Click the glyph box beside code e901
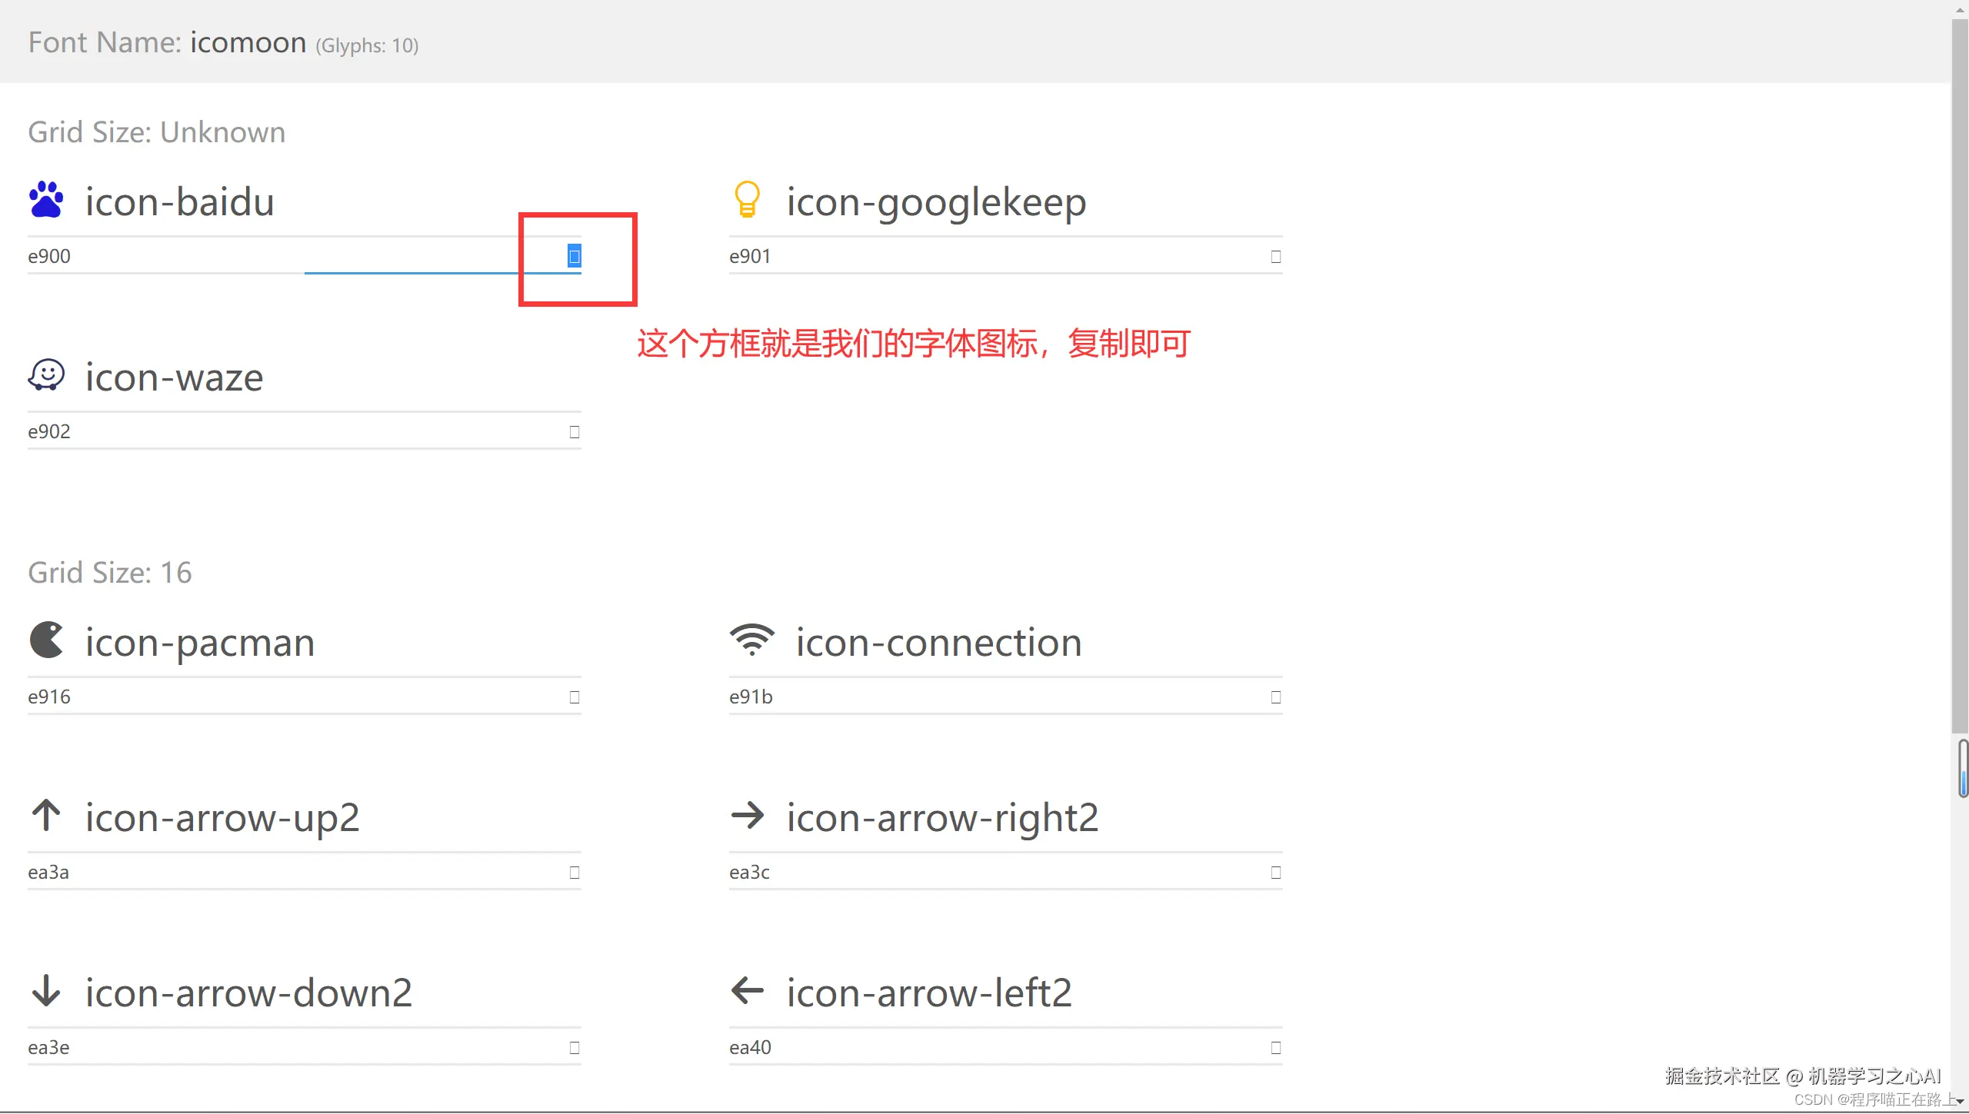This screenshot has width=1969, height=1114. (x=1274, y=256)
